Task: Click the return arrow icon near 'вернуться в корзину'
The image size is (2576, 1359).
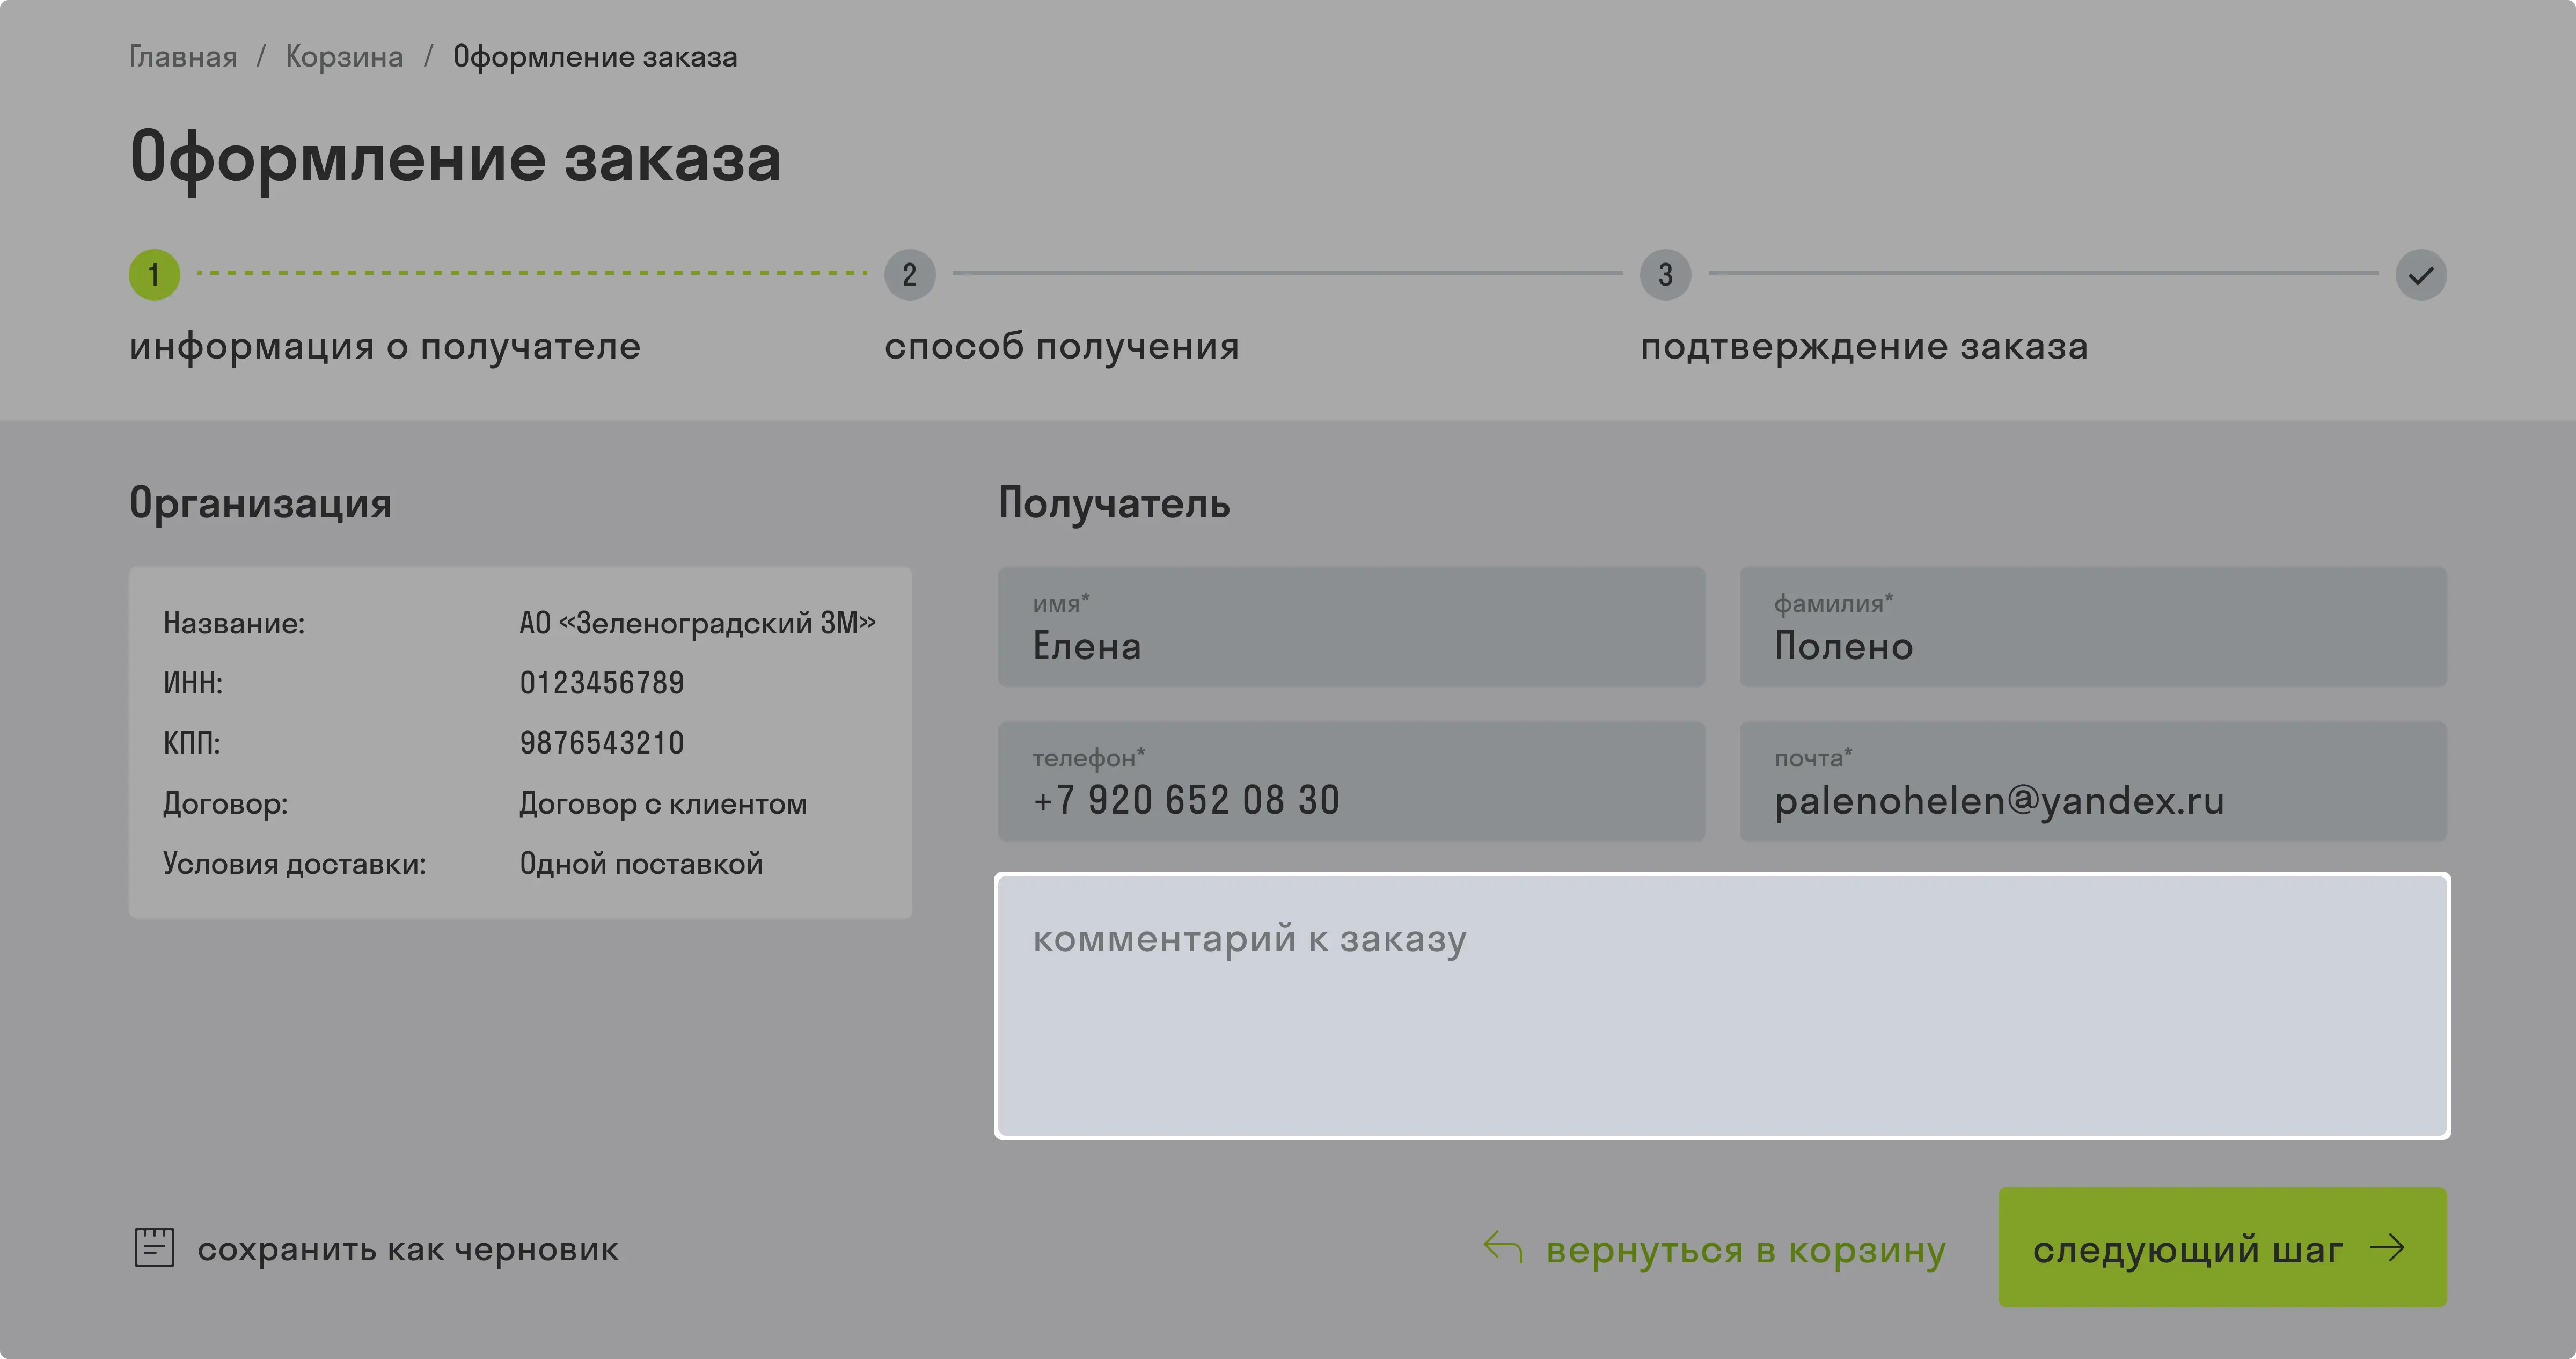Action: [1502, 1247]
